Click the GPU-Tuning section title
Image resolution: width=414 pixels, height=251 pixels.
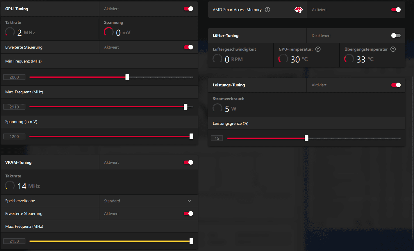point(17,9)
